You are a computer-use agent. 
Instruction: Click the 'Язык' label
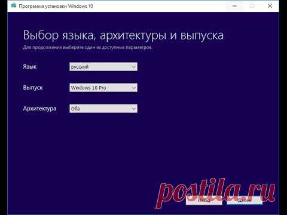coord(30,67)
